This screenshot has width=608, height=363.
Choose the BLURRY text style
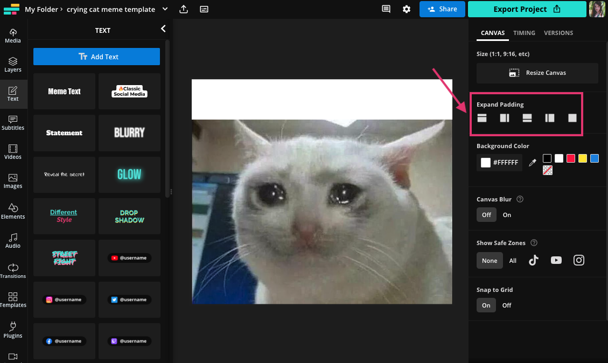click(x=129, y=132)
